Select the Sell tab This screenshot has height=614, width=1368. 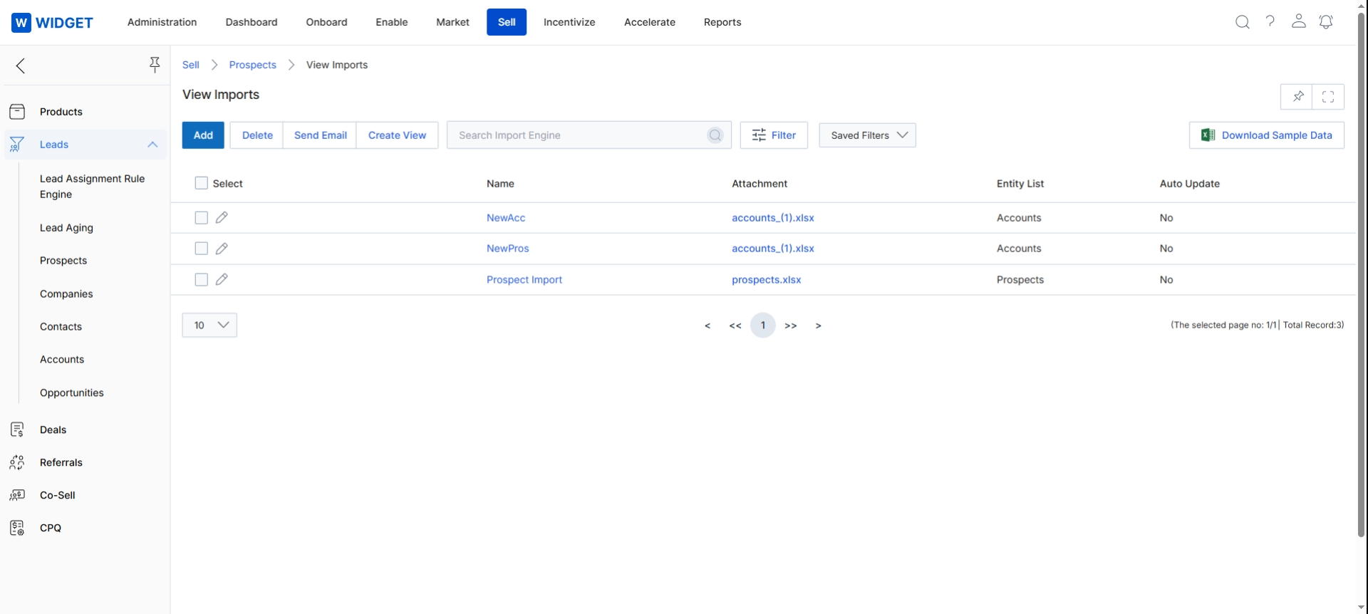(507, 22)
